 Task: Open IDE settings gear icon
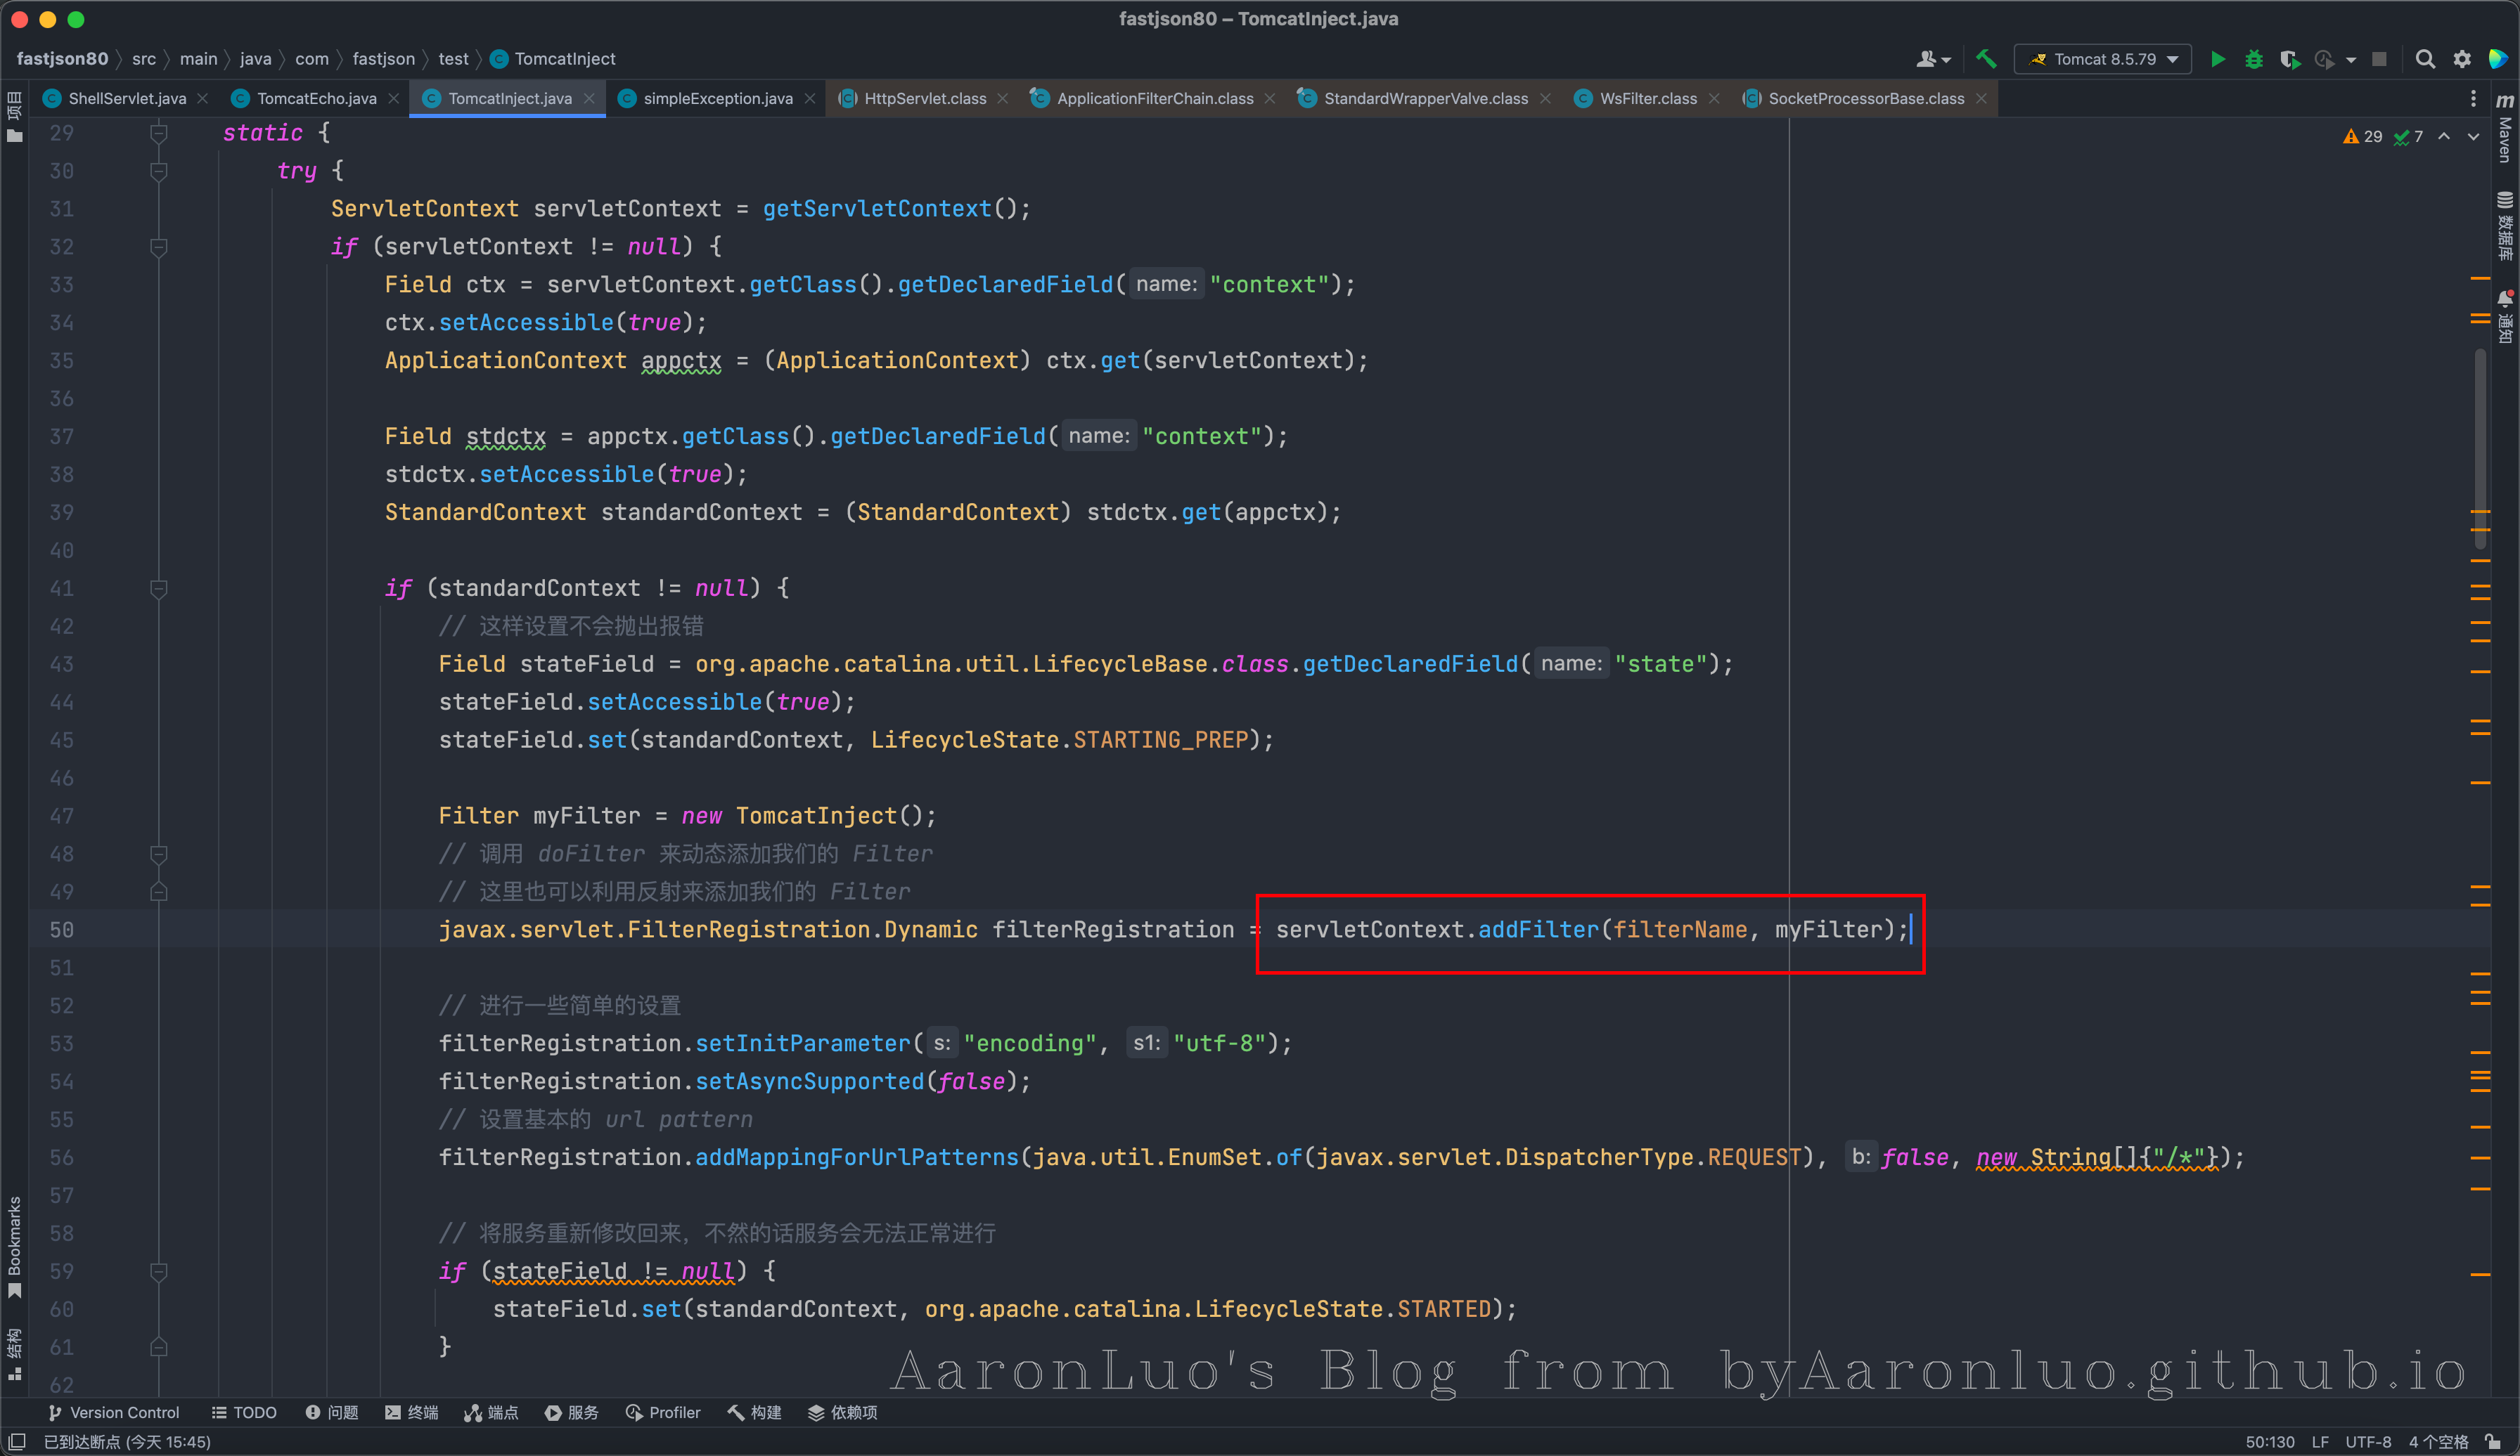(x=2462, y=59)
